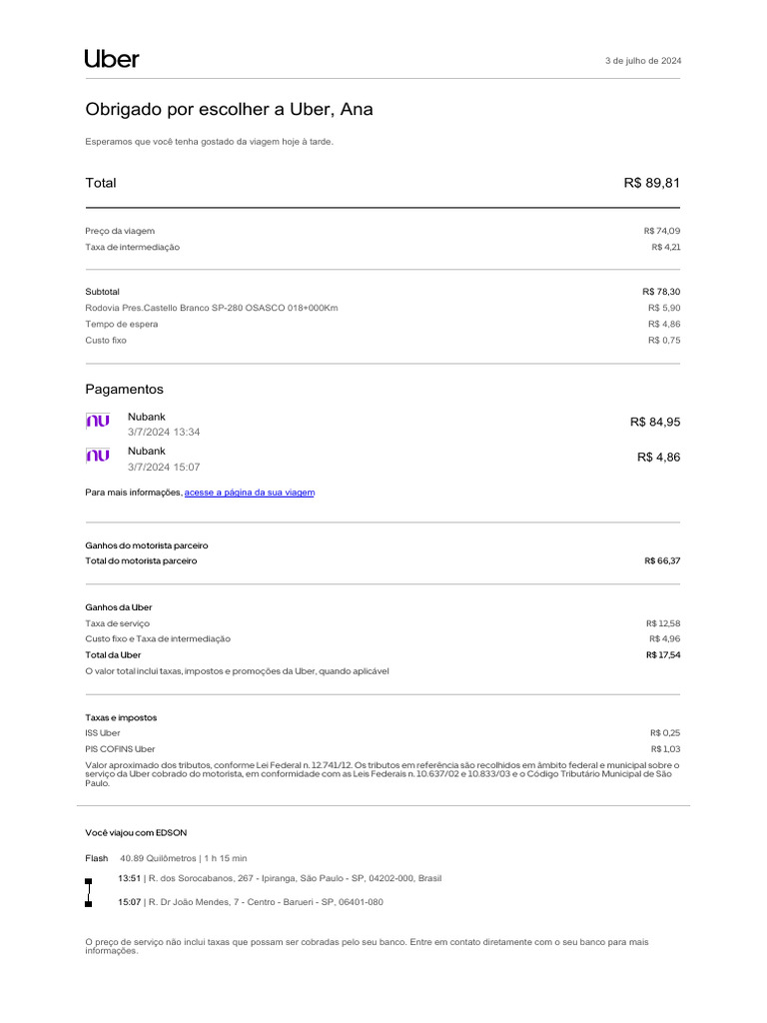Click the pickup address on R. dos Sorocabanos
Viewport: 767px width, 1023px height.
pyautogui.click(x=295, y=878)
